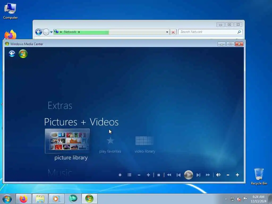The width and height of the screenshot is (272, 204).
Task: Show hidden tray icons arrow
Action: click(x=226, y=199)
